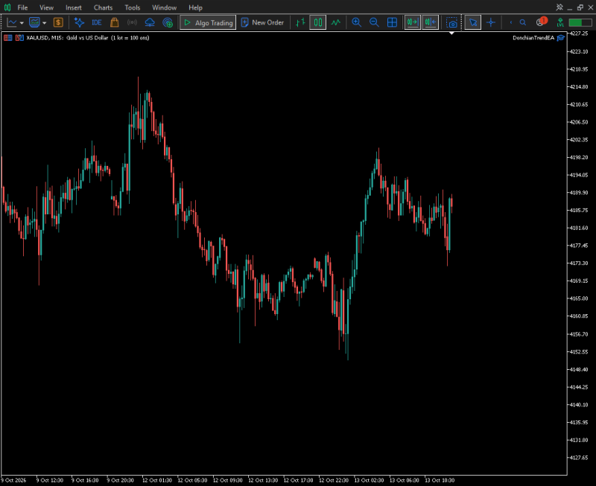The image size is (596, 486).
Task: Click the red table icon beside XAUUSD
Action: click(x=8, y=38)
